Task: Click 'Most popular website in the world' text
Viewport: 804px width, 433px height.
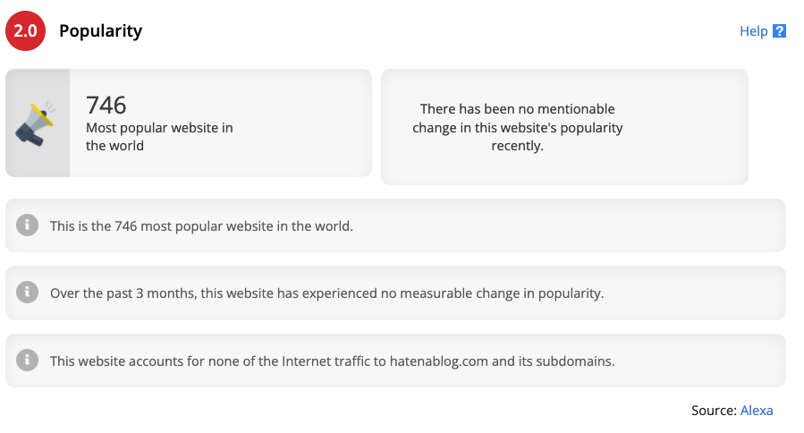Action: click(x=159, y=137)
